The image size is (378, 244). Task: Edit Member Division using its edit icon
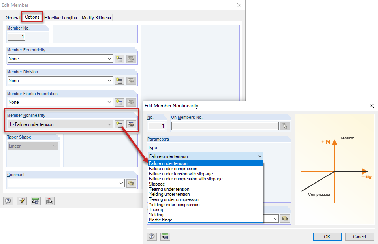coord(131,81)
